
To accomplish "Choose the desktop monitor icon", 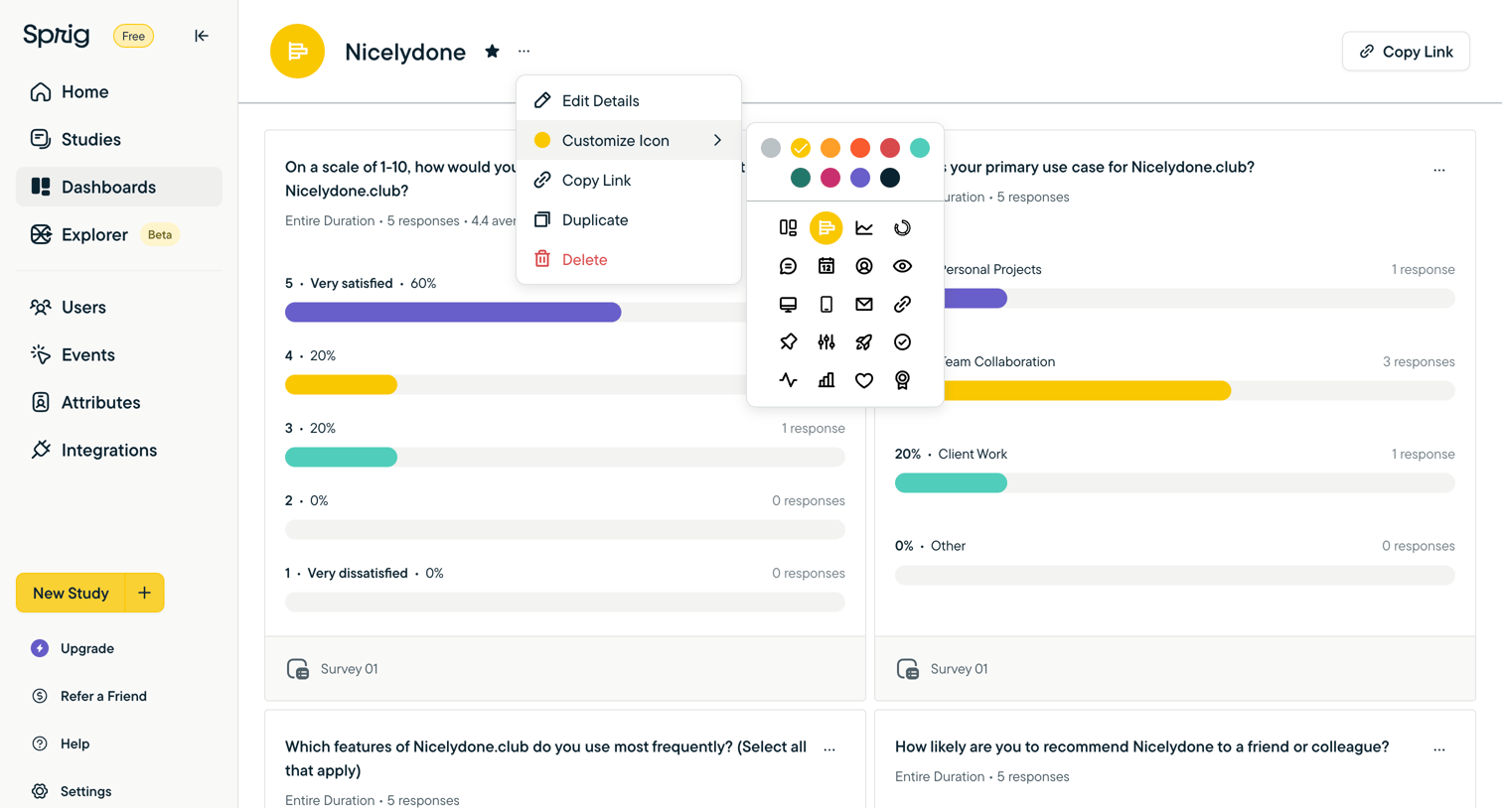I will tap(788, 304).
